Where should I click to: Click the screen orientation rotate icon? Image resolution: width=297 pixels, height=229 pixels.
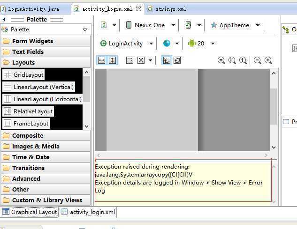point(188,25)
